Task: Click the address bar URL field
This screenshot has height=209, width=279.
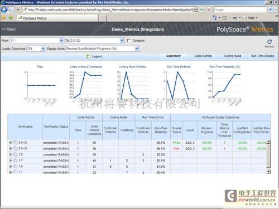Action: (109, 9)
